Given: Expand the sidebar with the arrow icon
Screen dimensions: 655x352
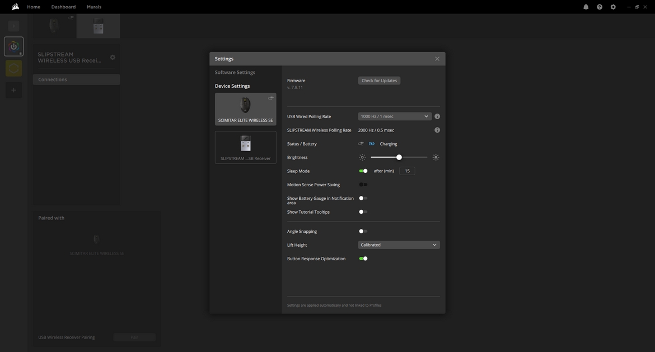Looking at the screenshot, I should pyautogui.click(x=14, y=26).
